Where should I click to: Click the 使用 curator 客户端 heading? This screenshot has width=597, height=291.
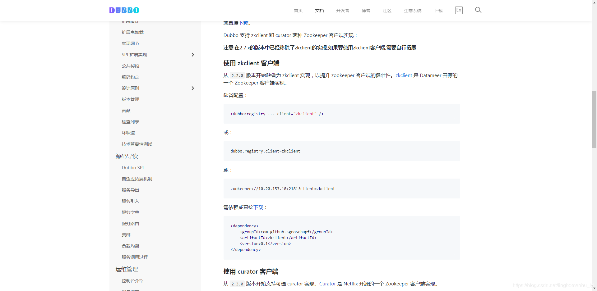251,272
